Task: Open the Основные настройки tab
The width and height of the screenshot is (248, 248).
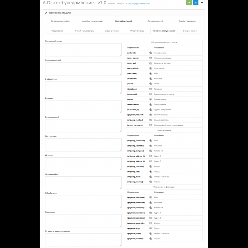Action: tap(60, 21)
